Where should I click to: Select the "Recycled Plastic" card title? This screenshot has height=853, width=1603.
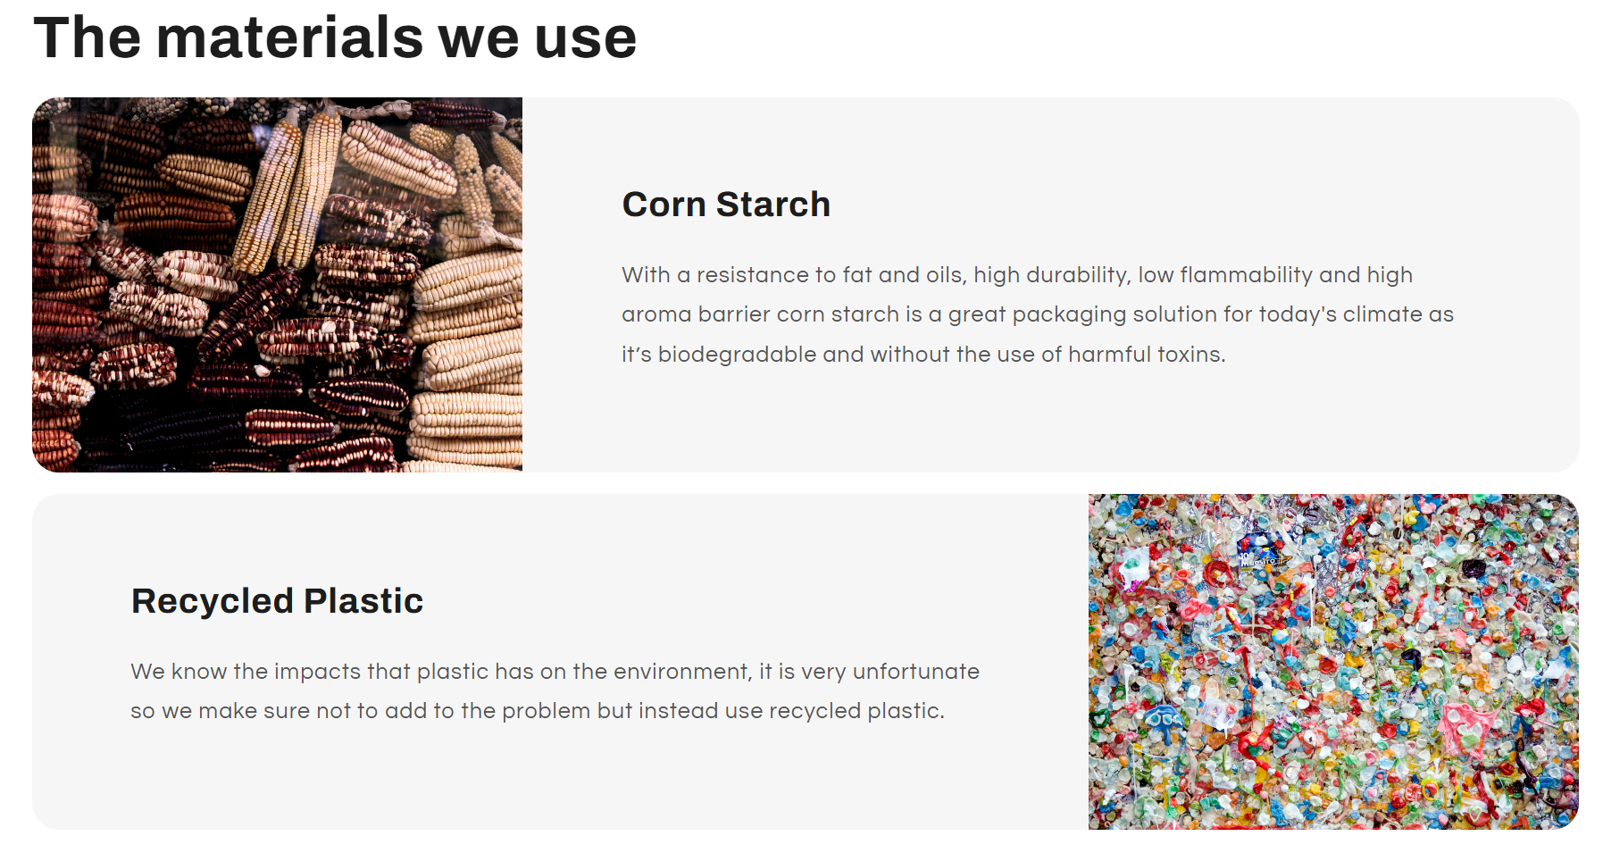click(277, 601)
